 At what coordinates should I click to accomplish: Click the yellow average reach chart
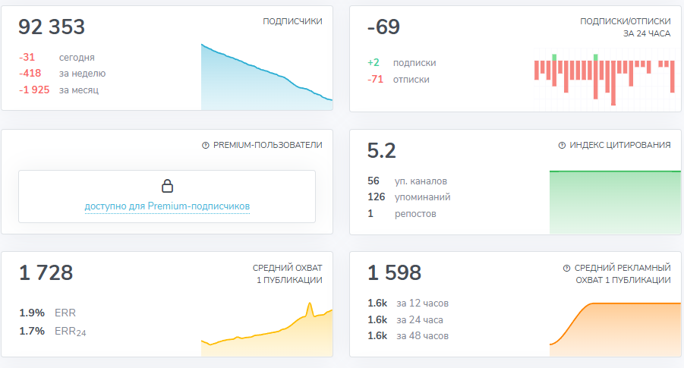point(266,329)
